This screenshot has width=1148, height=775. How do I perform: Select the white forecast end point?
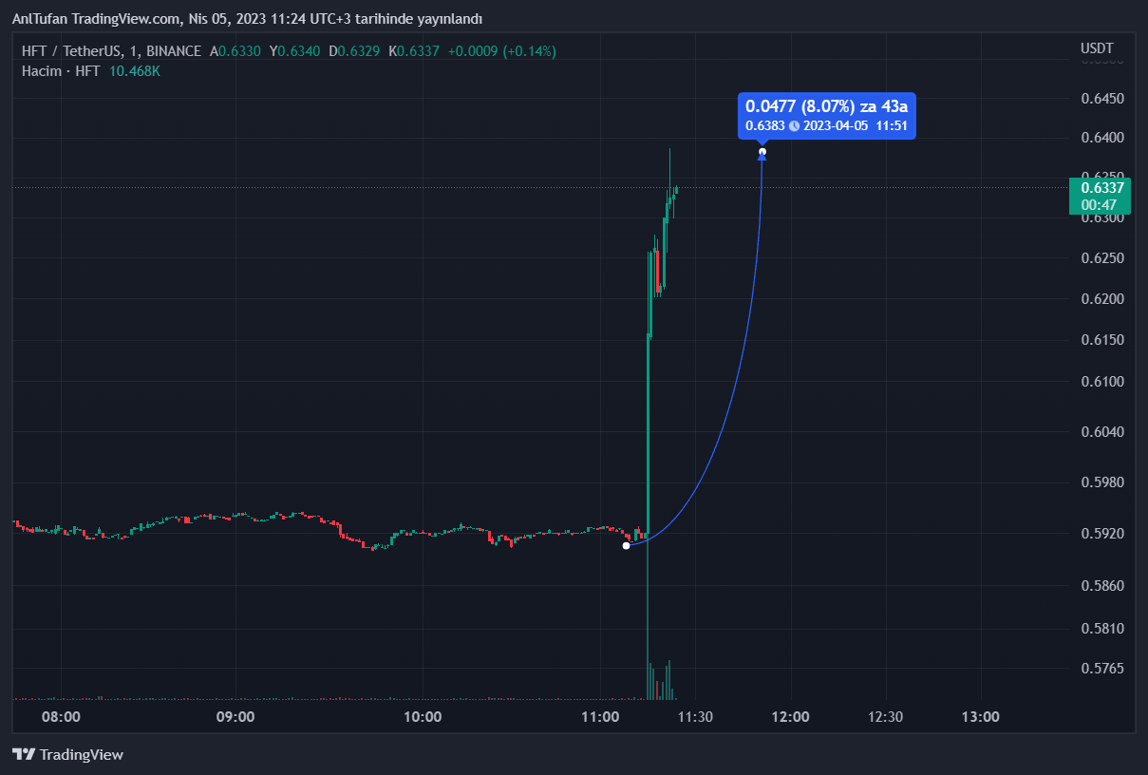click(x=762, y=151)
